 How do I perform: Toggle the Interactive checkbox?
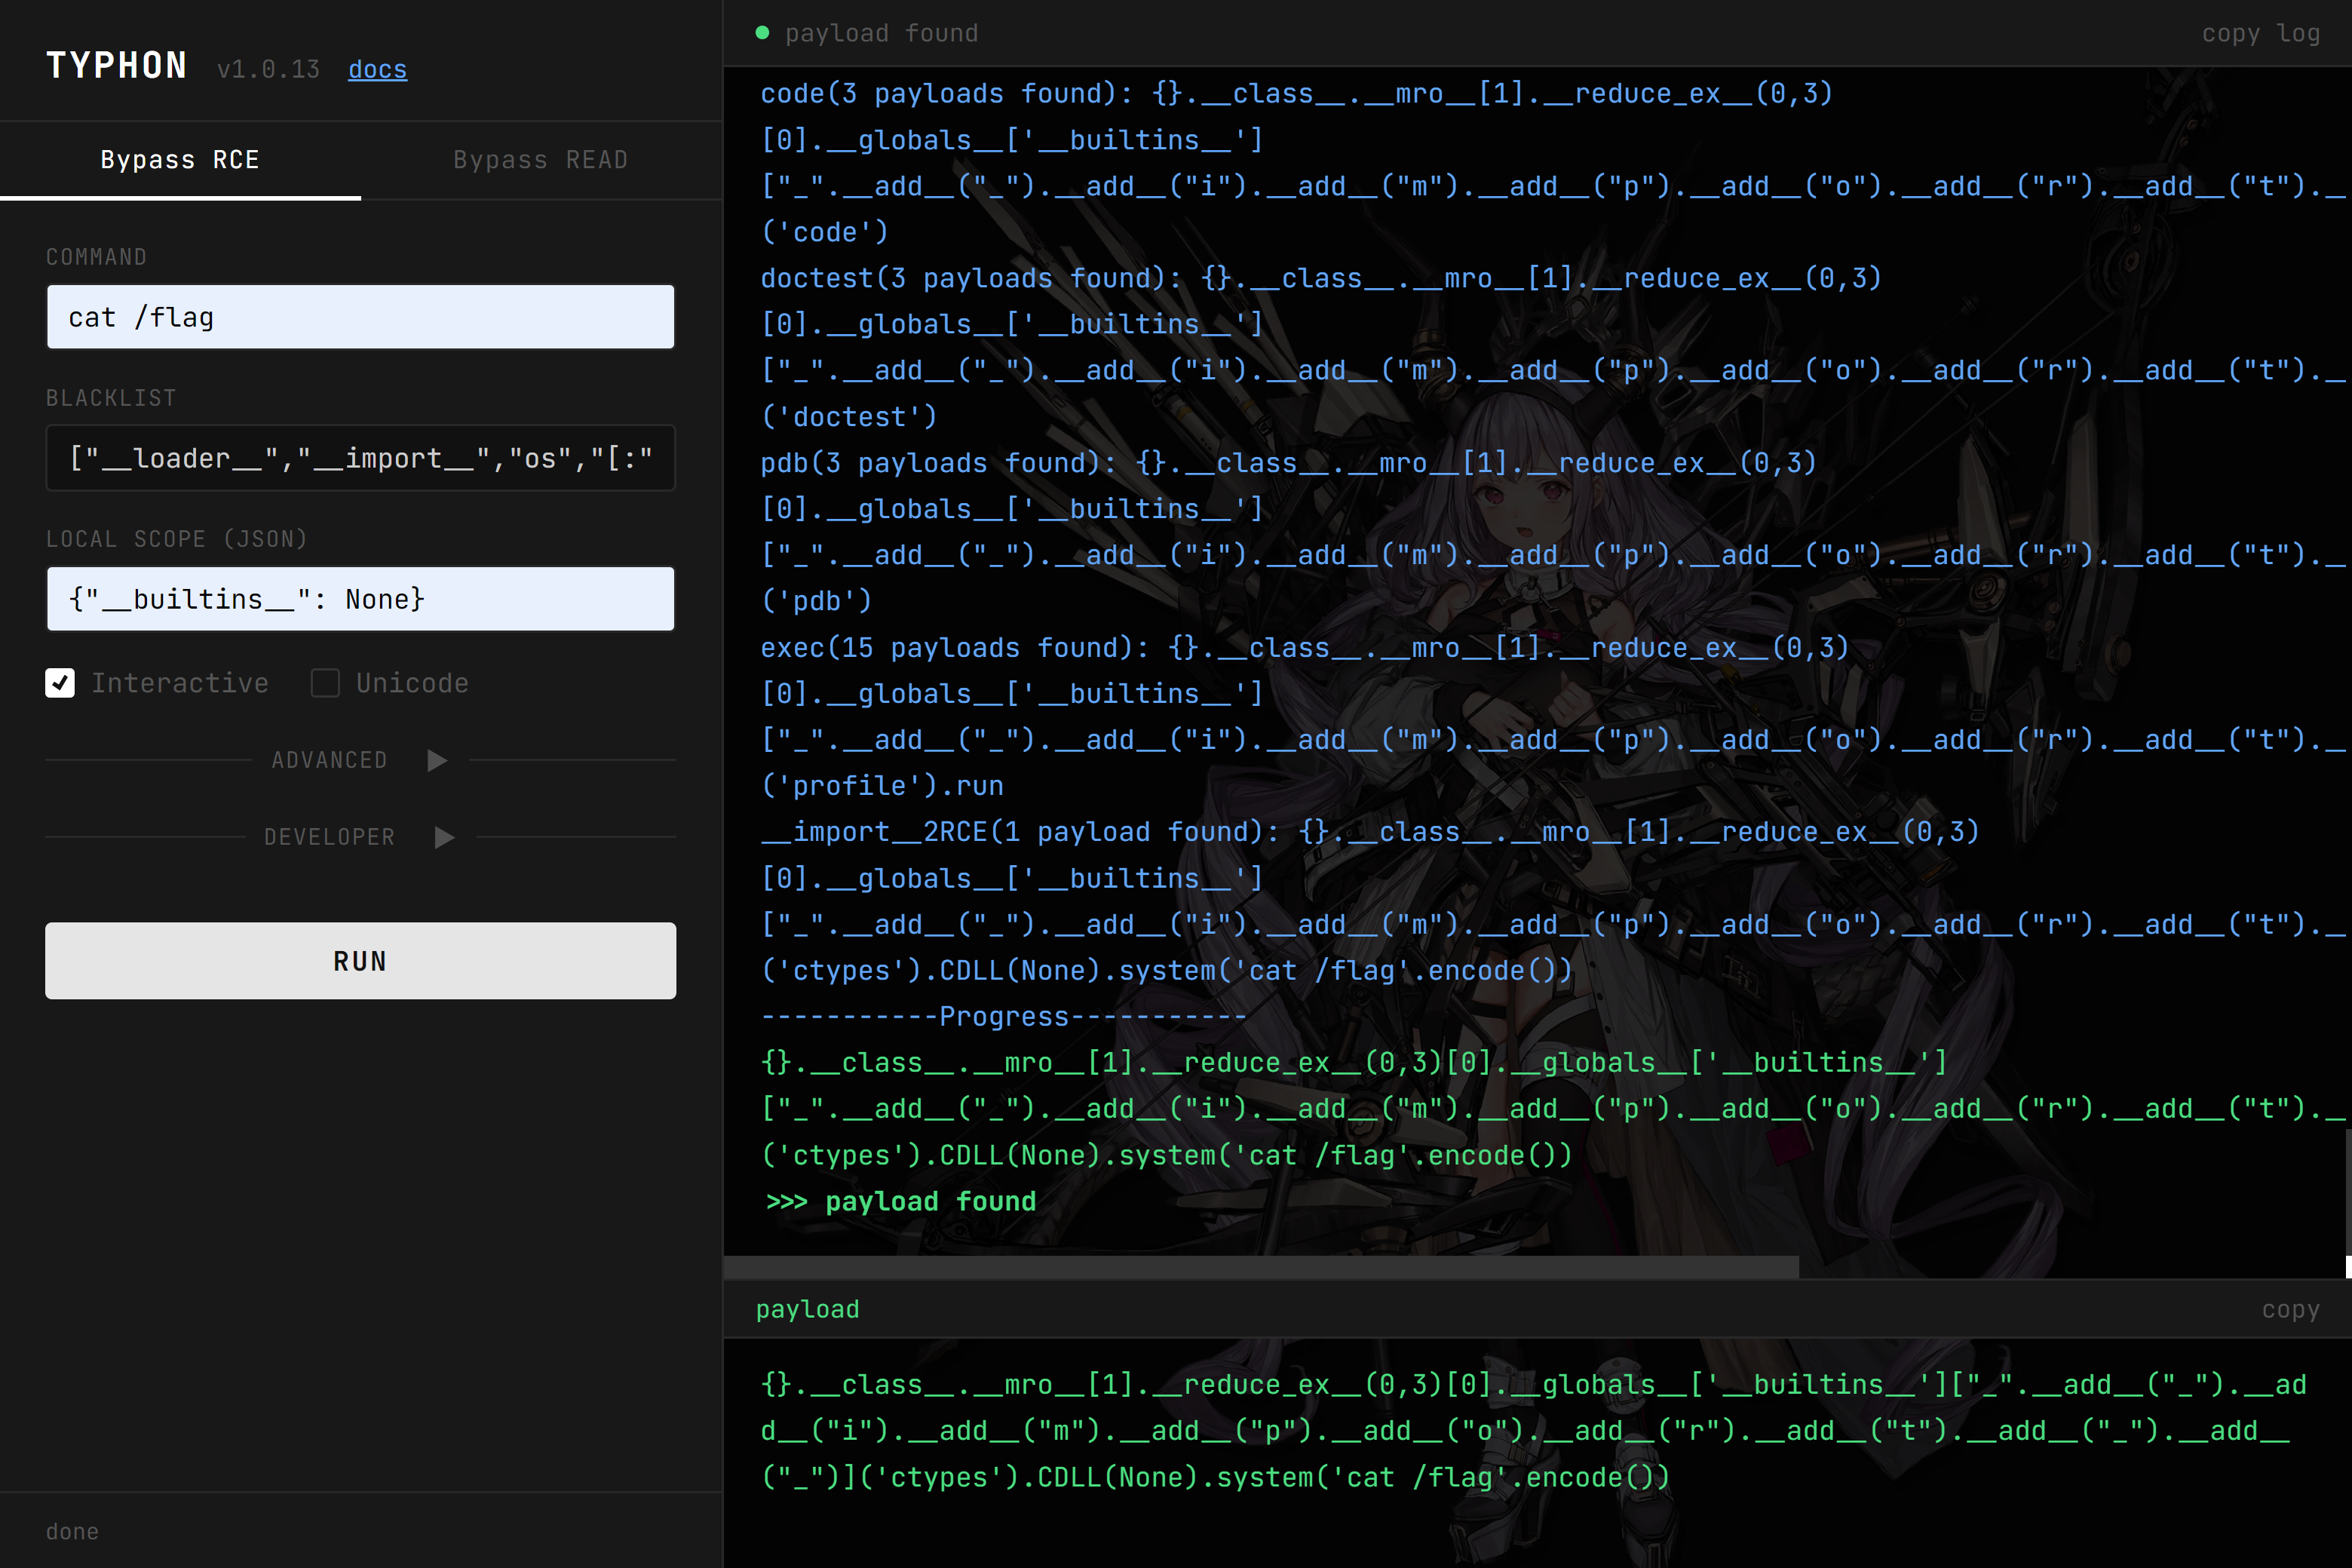point(60,683)
